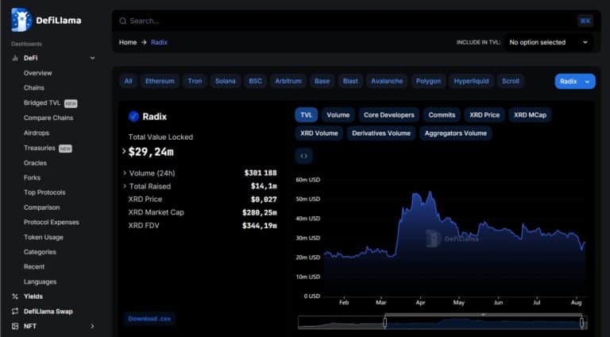Open the Include in TVL dropdown
Screen dimensions: 610x337
click(x=547, y=42)
